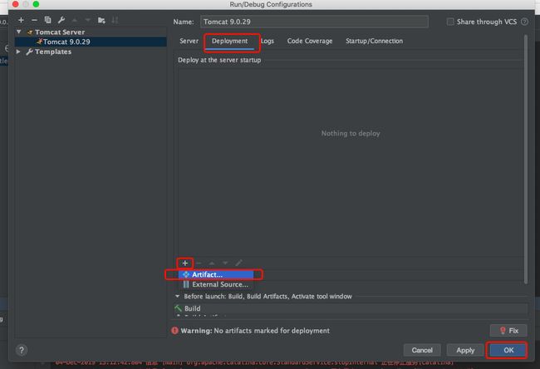Select the Templates item in tree
The width and height of the screenshot is (540, 369).
click(x=53, y=52)
